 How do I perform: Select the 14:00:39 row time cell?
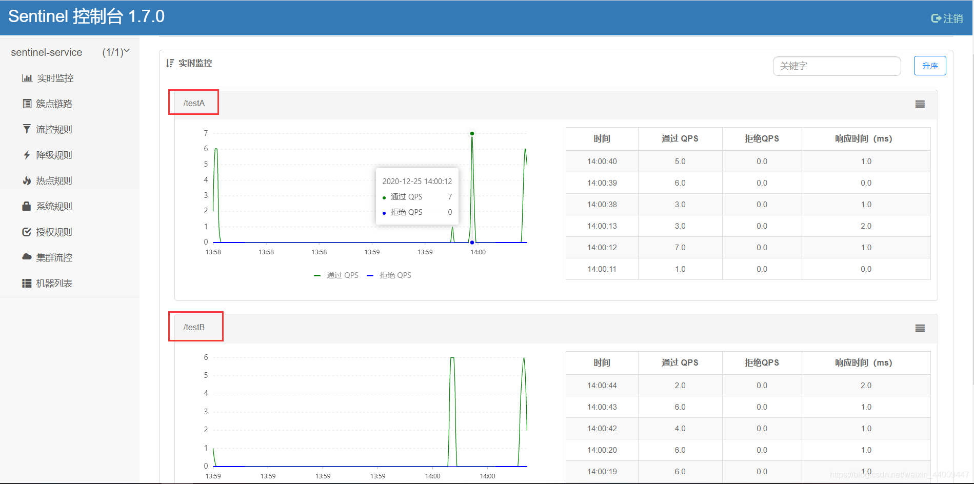click(x=602, y=183)
